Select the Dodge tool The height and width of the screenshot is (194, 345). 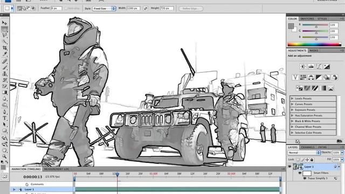[x=4, y=105]
